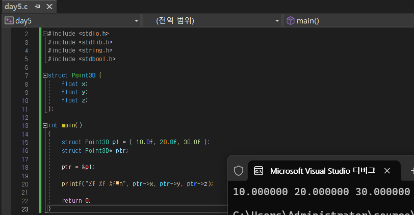Click the float x; declaration
The width and height of the screenshot is (414, 215).
(74, 84)
